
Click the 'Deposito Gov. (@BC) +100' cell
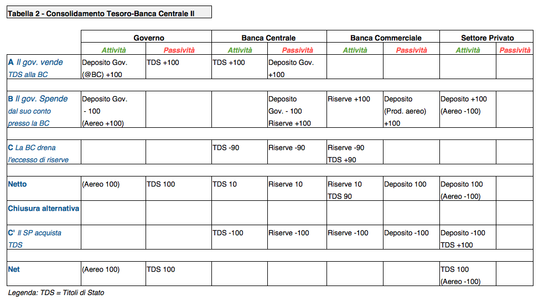tap(104, 69)
